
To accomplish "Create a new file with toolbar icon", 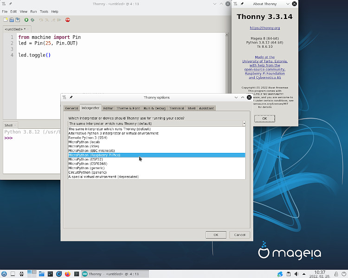I will click(5, 20).
